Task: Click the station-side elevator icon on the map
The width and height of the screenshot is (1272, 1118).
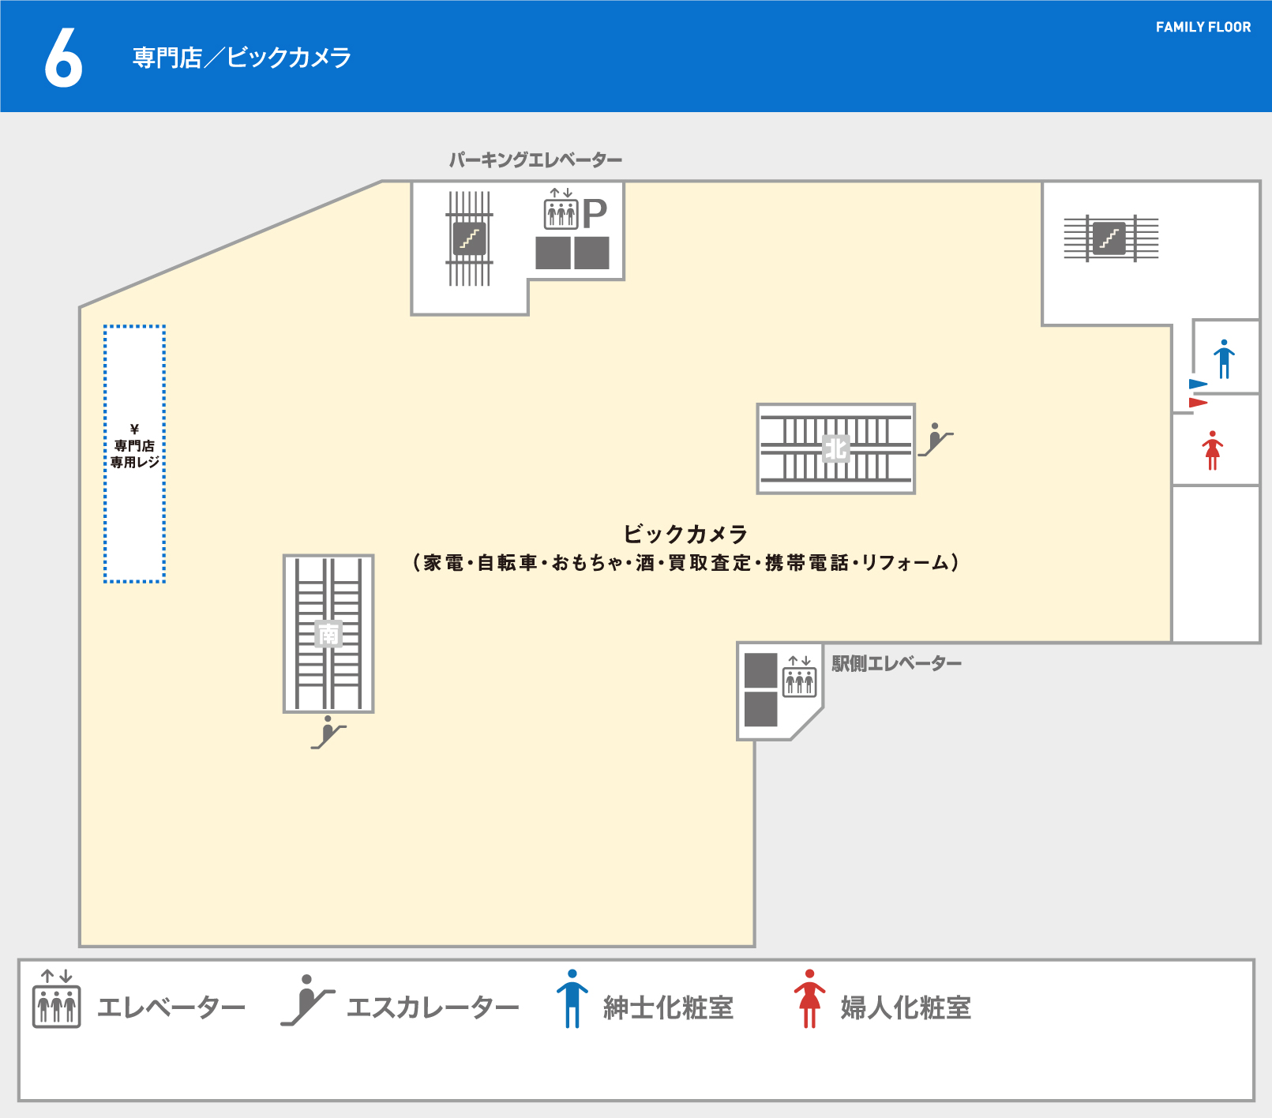Action: click(799, 676)
